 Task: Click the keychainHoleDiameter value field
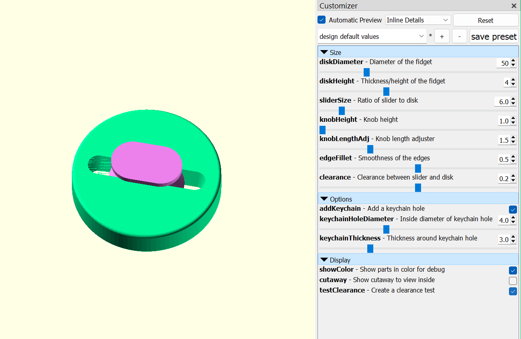coord(503,220)
